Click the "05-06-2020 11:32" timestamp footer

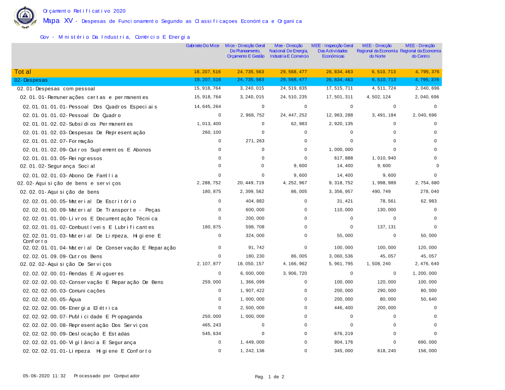[x=44, y=376]
